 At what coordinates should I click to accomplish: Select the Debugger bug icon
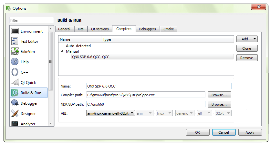click(x=15, y=103)
